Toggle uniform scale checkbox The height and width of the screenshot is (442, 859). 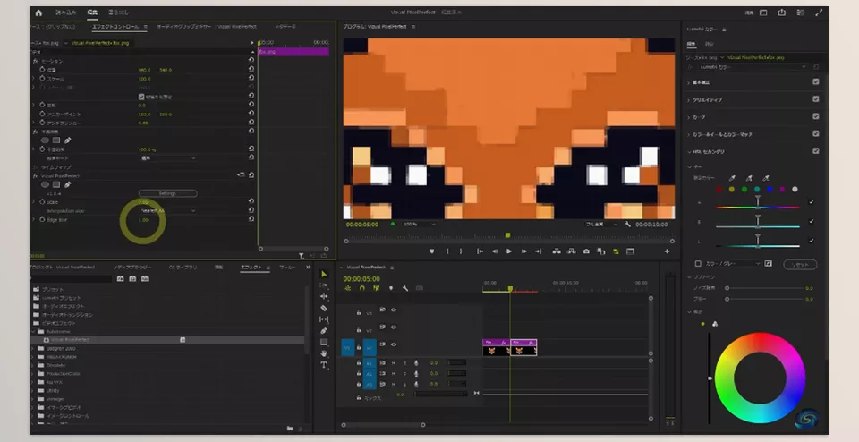coord(141,97)
